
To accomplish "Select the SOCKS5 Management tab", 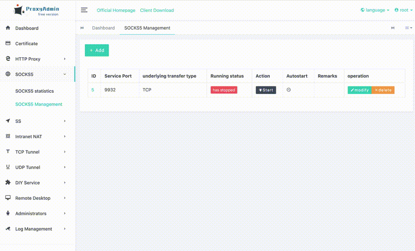I will point(147,28).
